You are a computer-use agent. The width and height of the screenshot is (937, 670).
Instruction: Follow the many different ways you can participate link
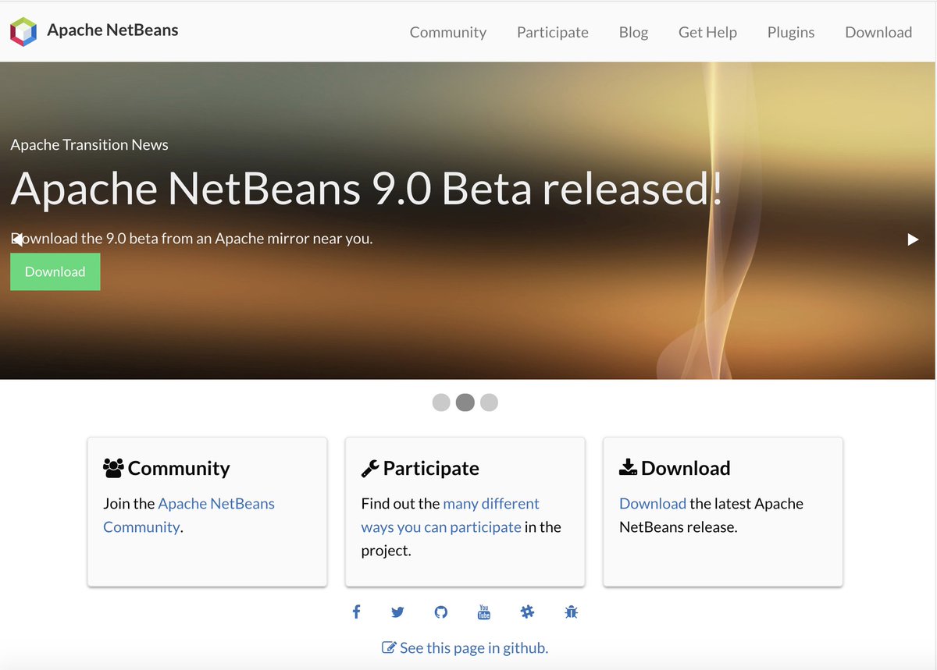(x=451, y=516)
